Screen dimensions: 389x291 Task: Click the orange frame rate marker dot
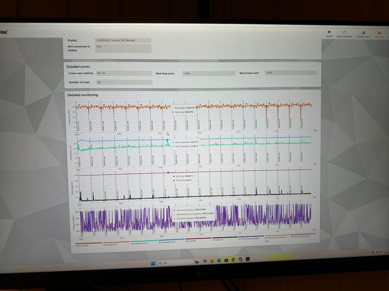(x=167, y=108)
